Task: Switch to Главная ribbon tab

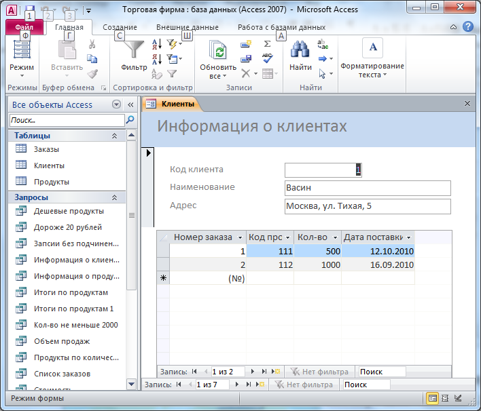Action: pyautogui.click(x=69, y=27)
